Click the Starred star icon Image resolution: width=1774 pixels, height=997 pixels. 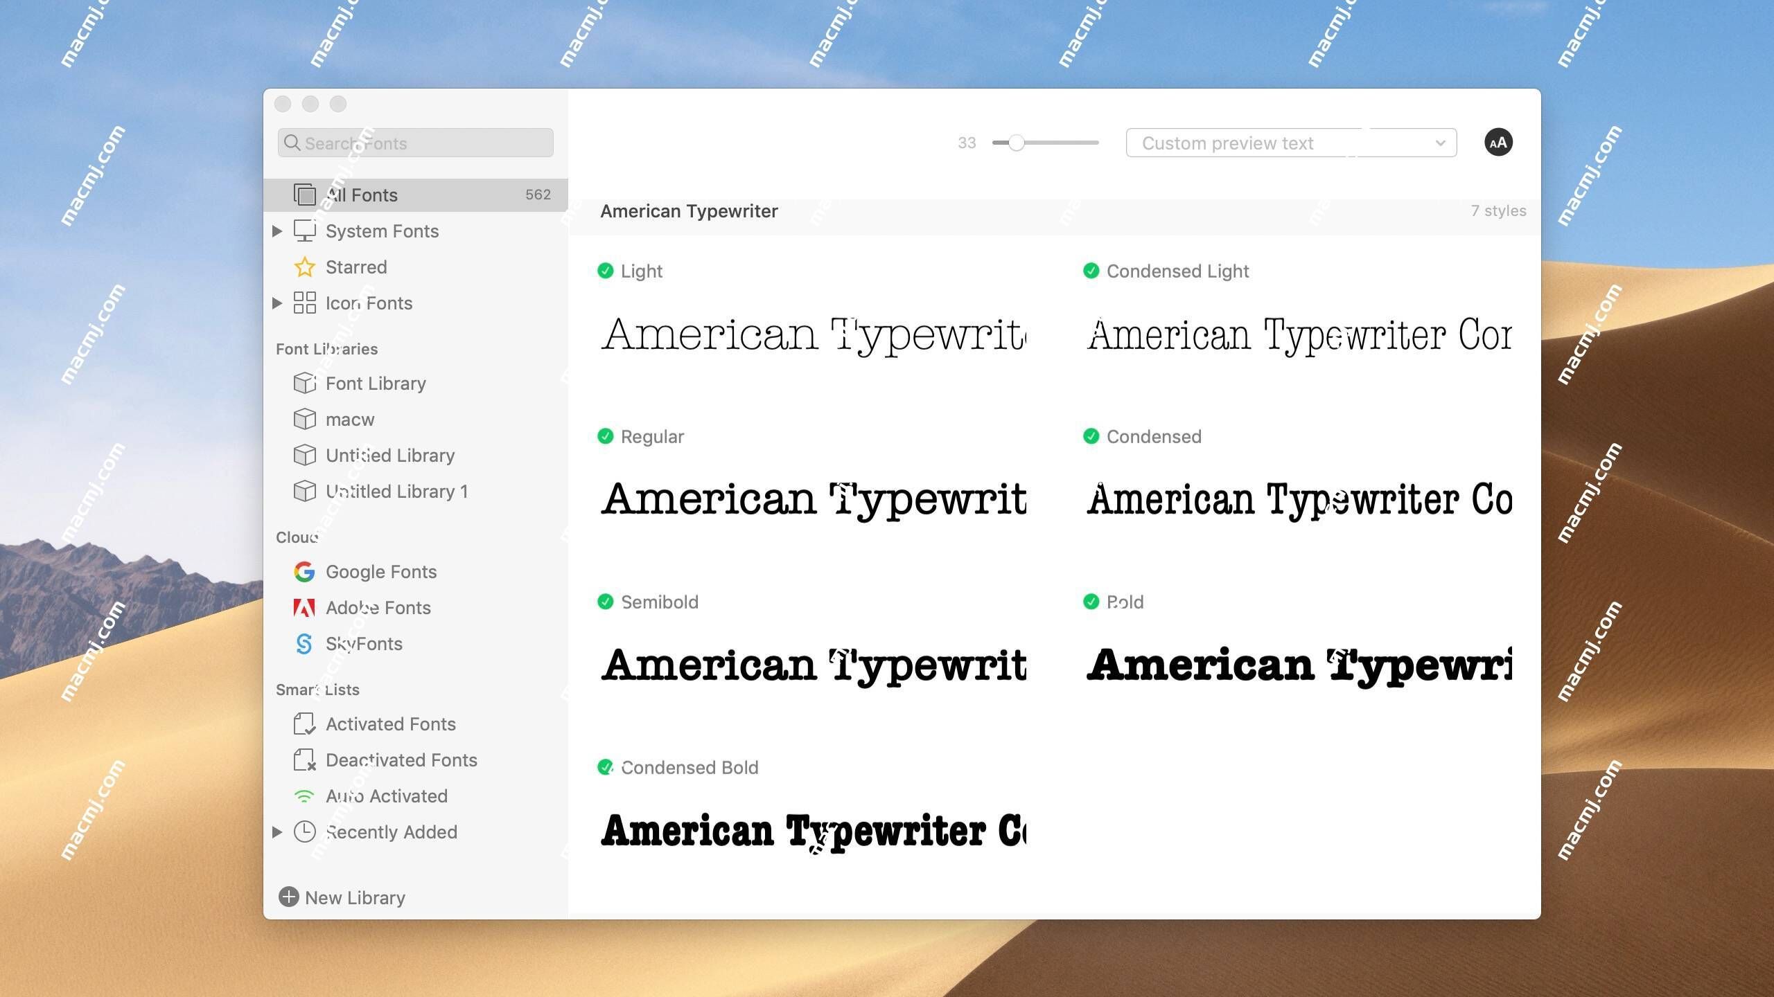[x=305, y=267]
